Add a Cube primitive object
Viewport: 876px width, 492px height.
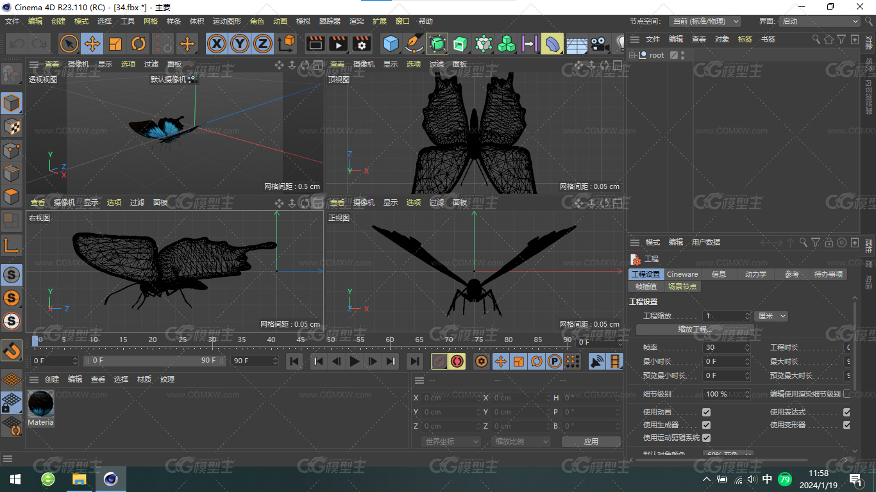click(391, 44)
